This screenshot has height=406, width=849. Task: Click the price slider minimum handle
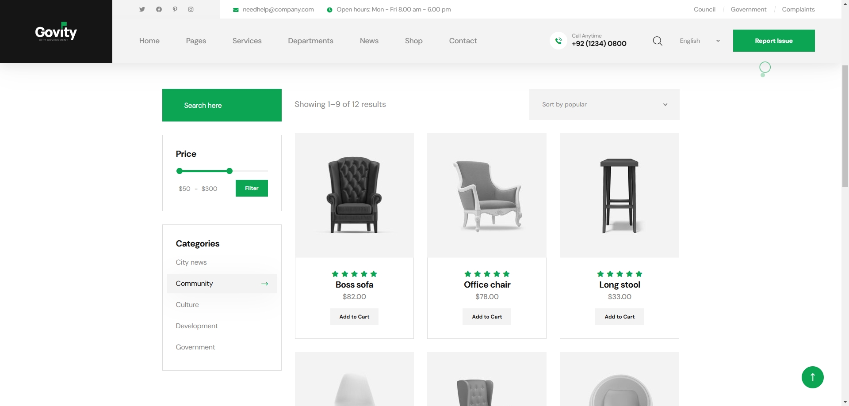(179, 171)
